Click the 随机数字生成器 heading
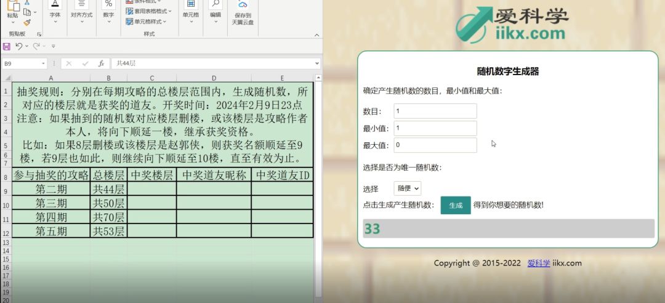The width and height of the screenshot is (665, 303). click(507, 71)
